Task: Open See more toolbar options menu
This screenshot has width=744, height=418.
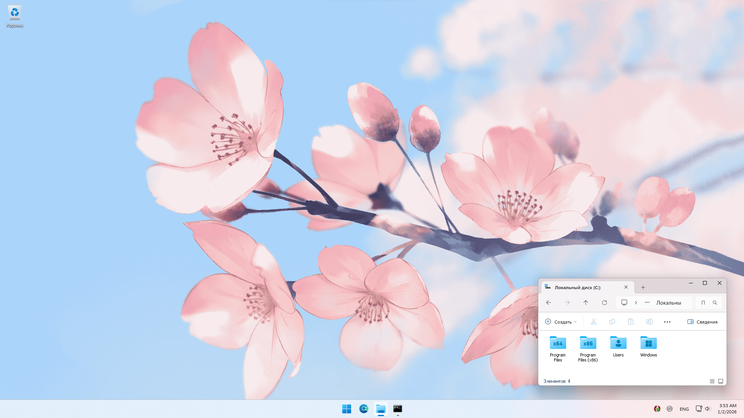Action: (667, 322)
